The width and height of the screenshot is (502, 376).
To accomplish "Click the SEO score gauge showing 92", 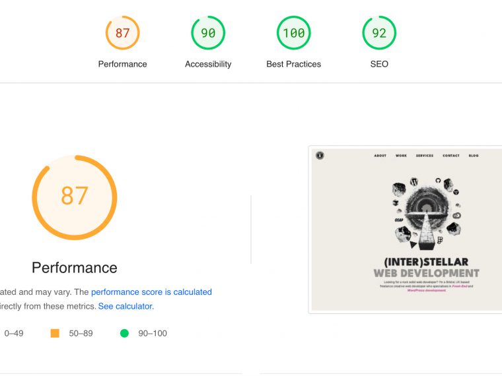I will tap(379, 33).
